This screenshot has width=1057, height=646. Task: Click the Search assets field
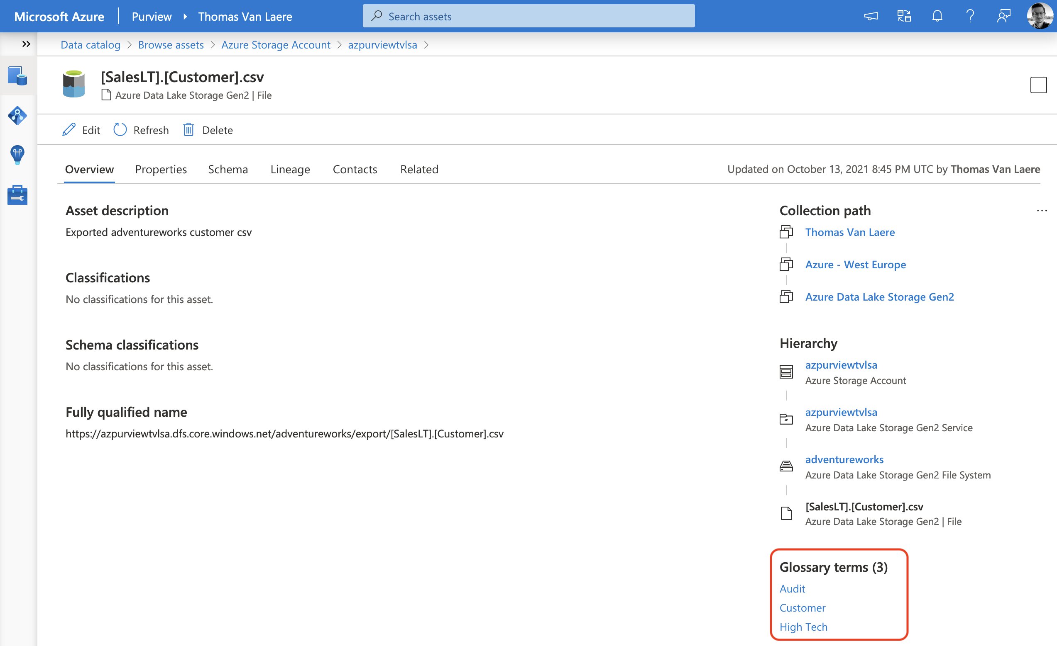point(528,16)
